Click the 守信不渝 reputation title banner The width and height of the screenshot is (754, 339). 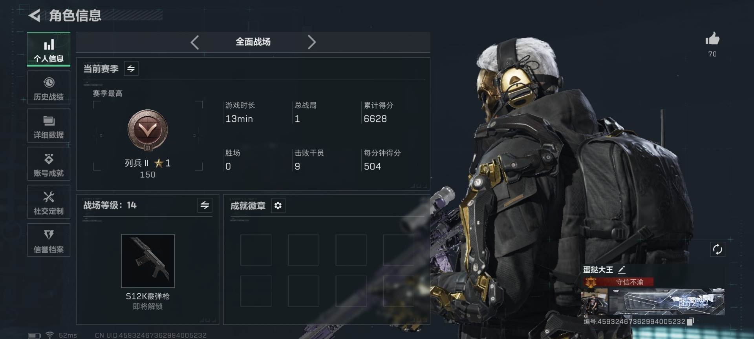pyautogui.click(x=619, y=282)
